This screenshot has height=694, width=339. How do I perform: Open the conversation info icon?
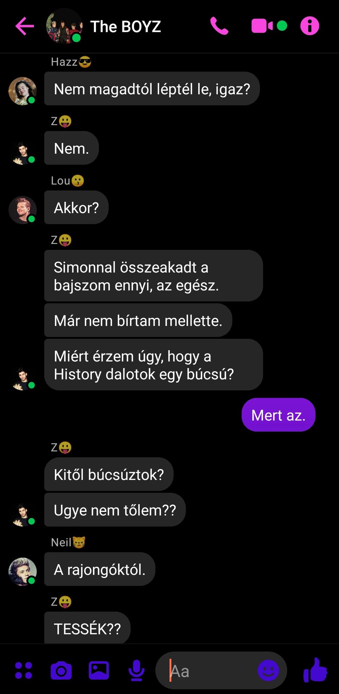point(310,26)
